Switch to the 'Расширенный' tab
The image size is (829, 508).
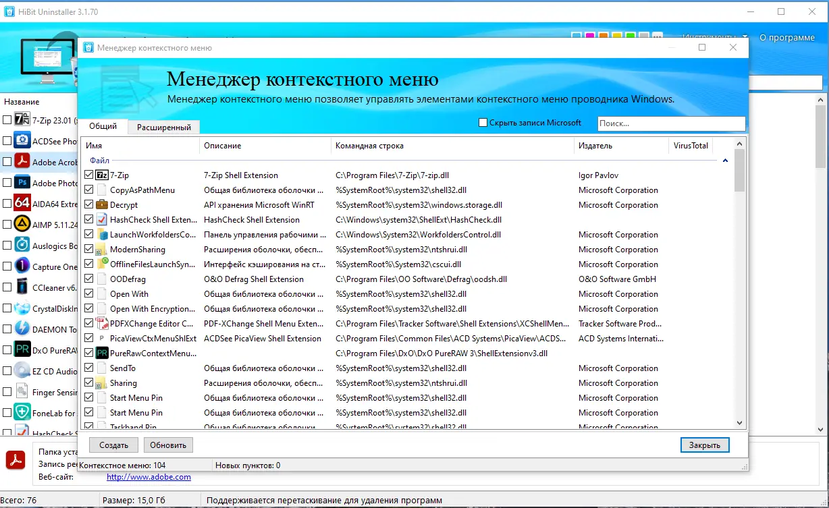click(164, 127)
